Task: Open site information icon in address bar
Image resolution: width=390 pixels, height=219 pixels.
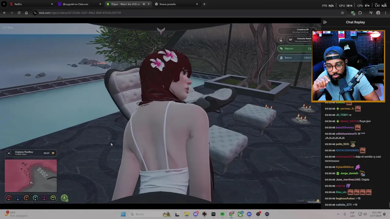Action: [x=35, y=13]
